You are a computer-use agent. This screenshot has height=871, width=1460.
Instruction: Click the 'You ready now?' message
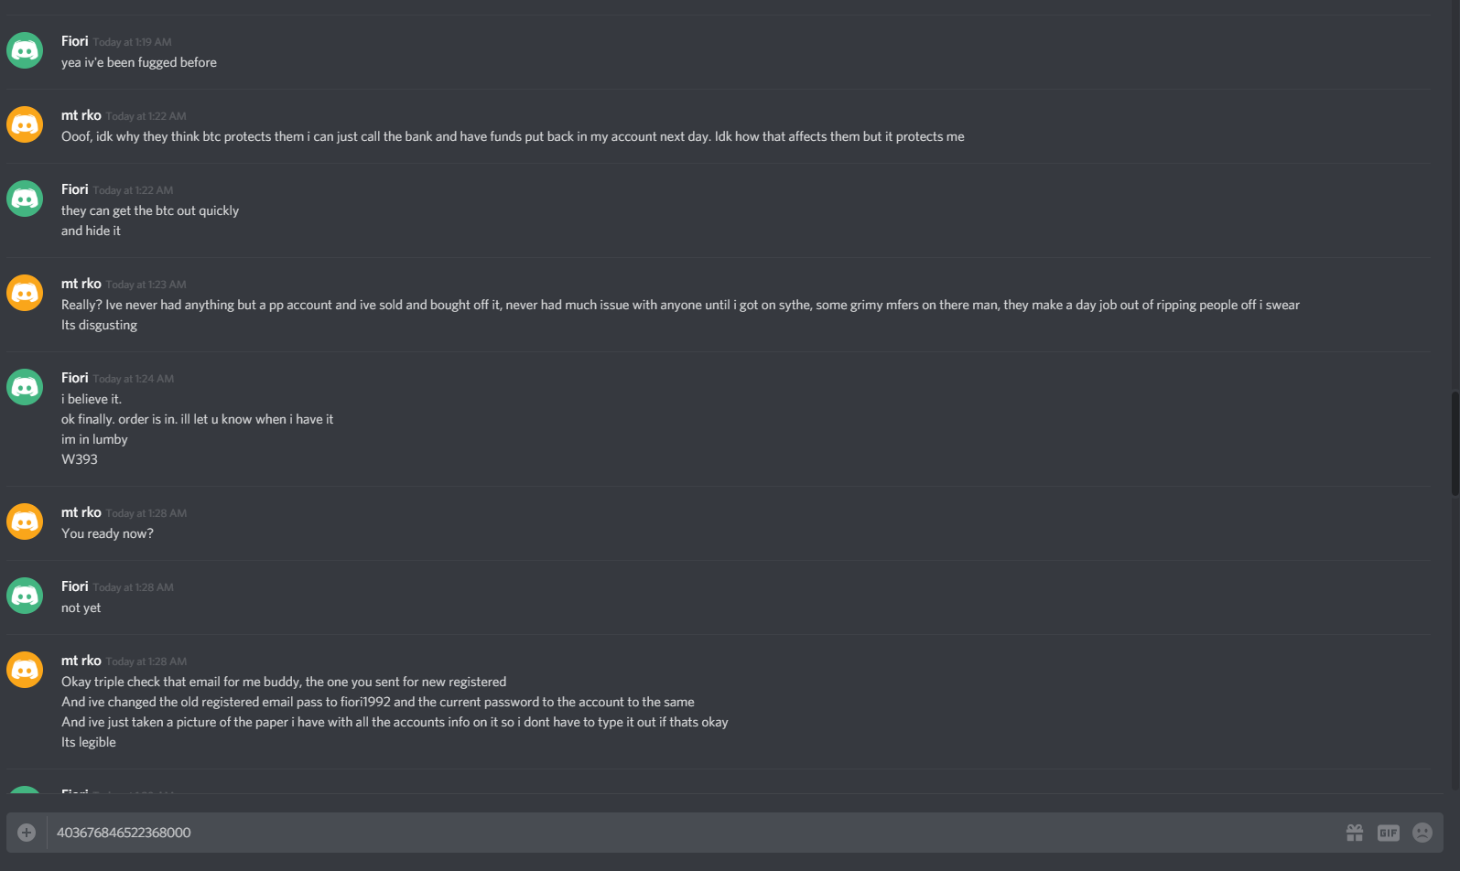(x=107, y=533)
